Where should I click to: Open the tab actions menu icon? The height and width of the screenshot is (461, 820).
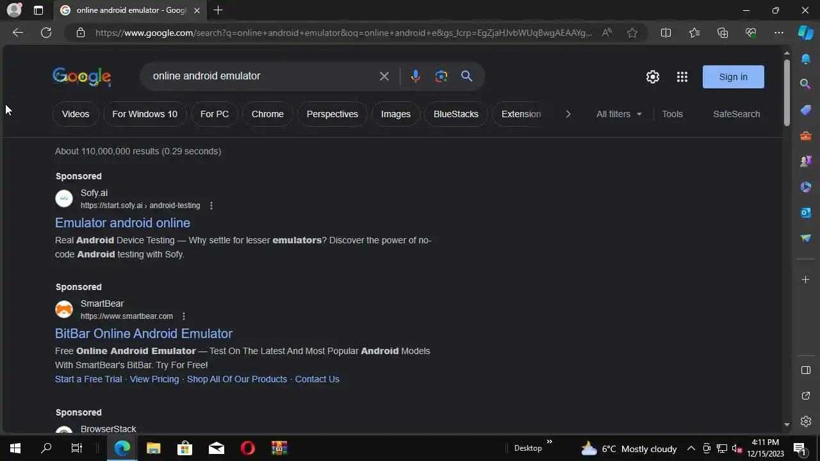(x=38, y=10)
